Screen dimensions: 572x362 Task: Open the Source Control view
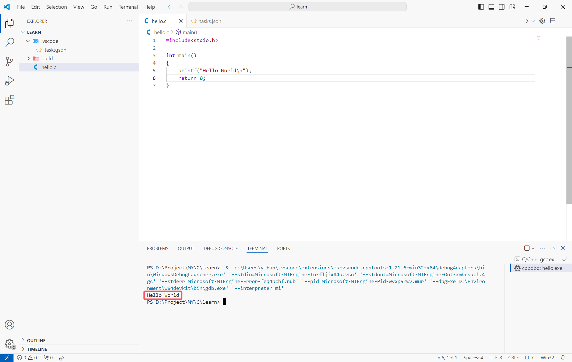(10, 61)
